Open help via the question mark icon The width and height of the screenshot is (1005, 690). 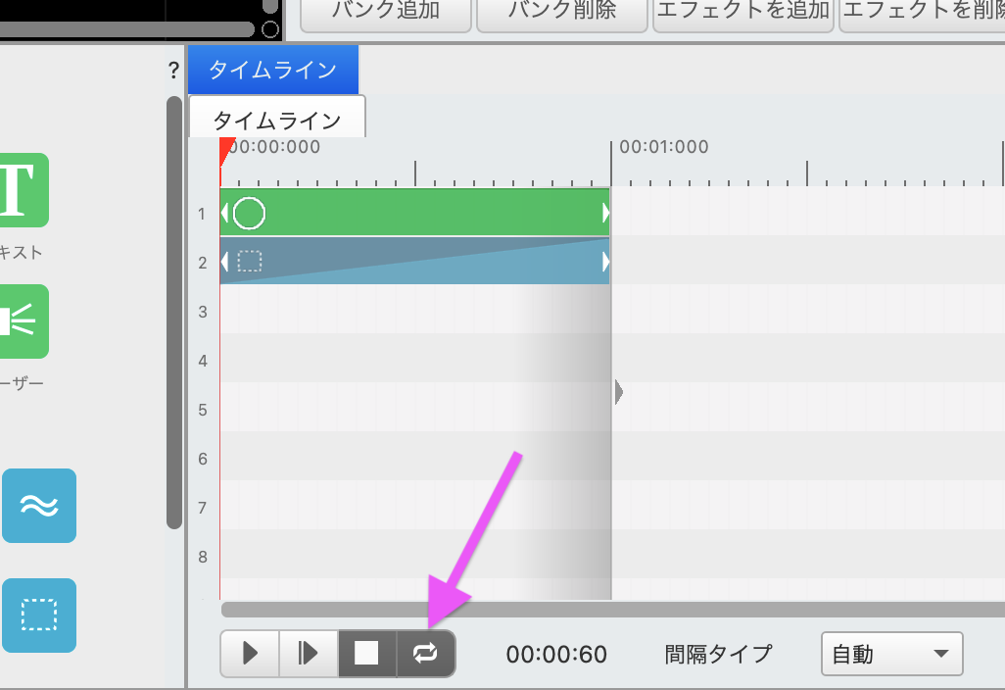point(173,70)
